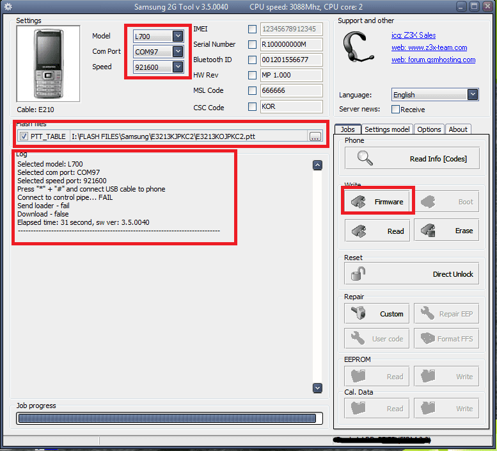The image size is (497, 451).
Task: Click the flash Read phone icon
Action: pos(359,231)
